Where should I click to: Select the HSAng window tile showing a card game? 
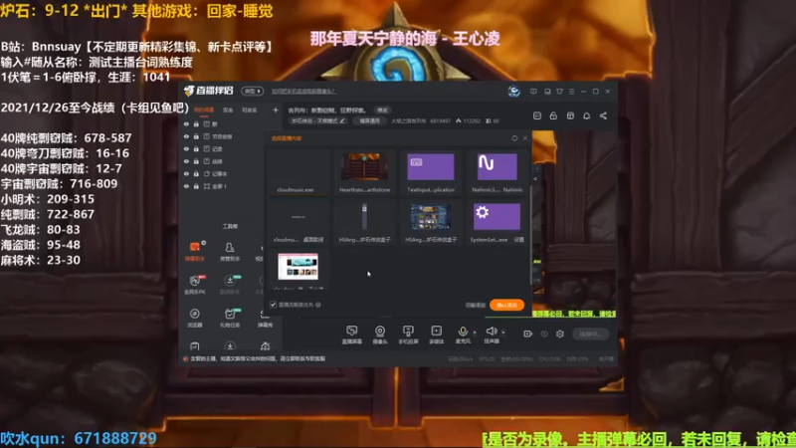click(431, 222)
